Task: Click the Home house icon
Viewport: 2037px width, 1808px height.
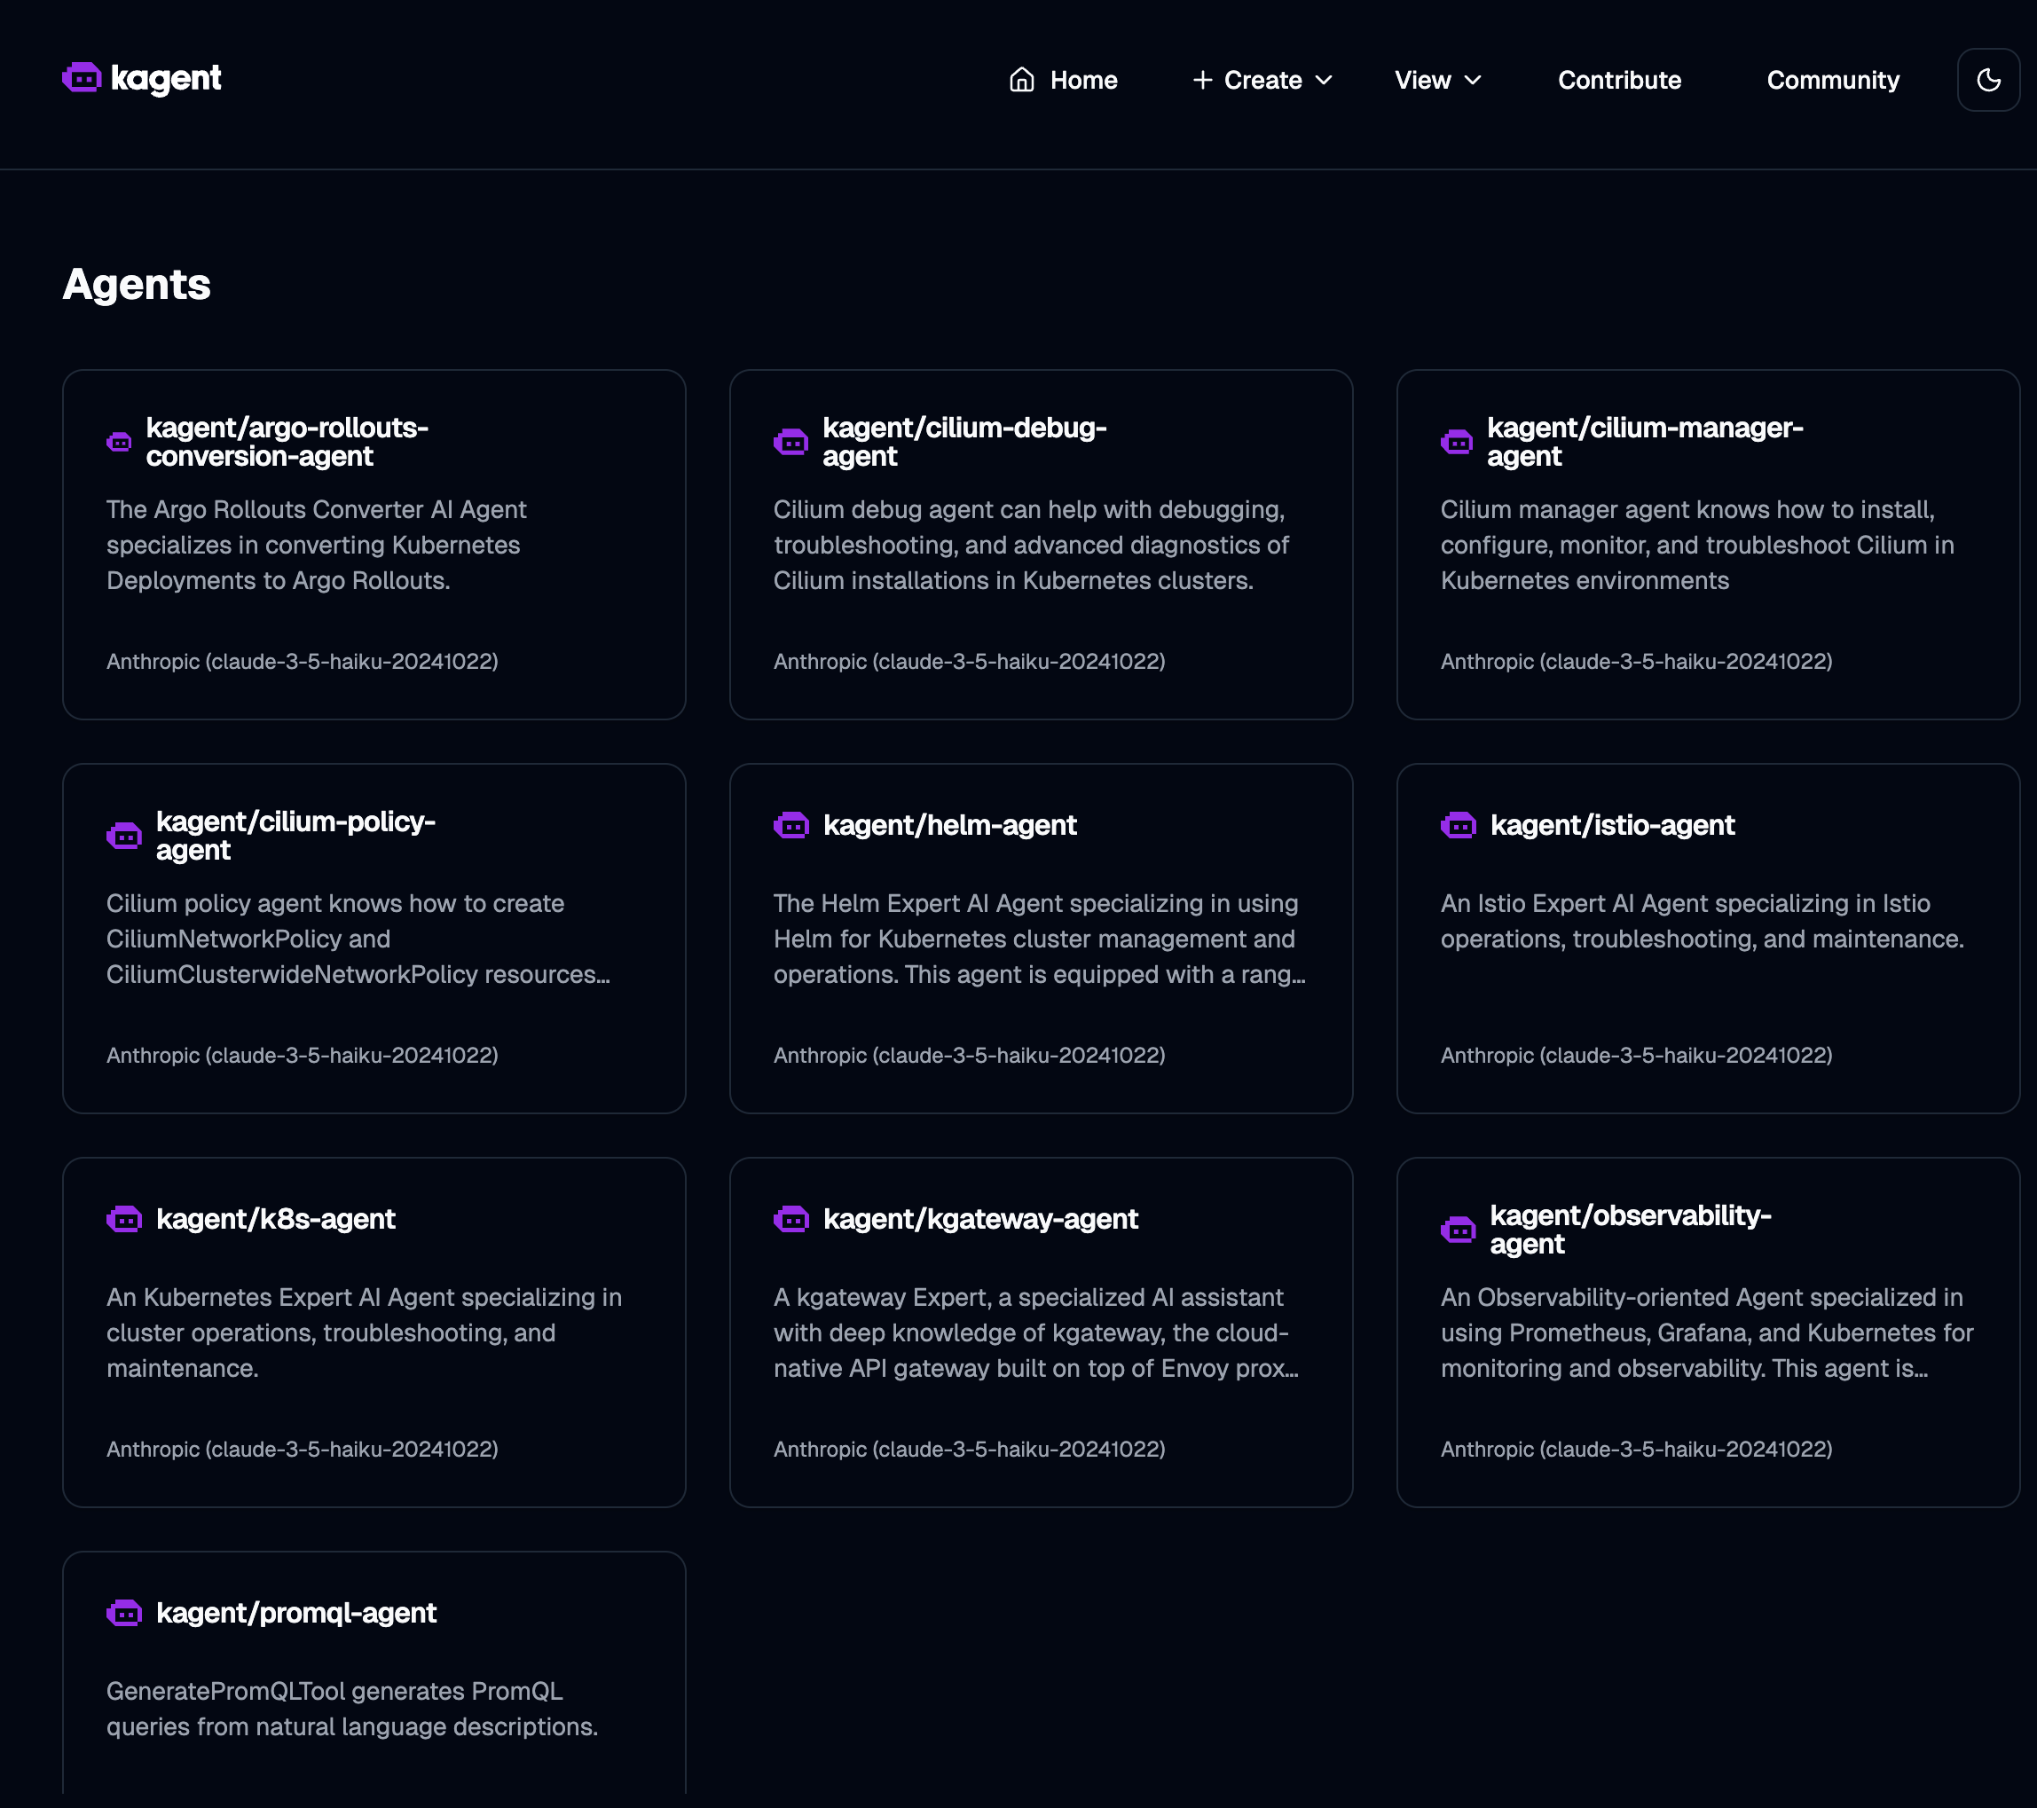Action: pos(1021,80)
